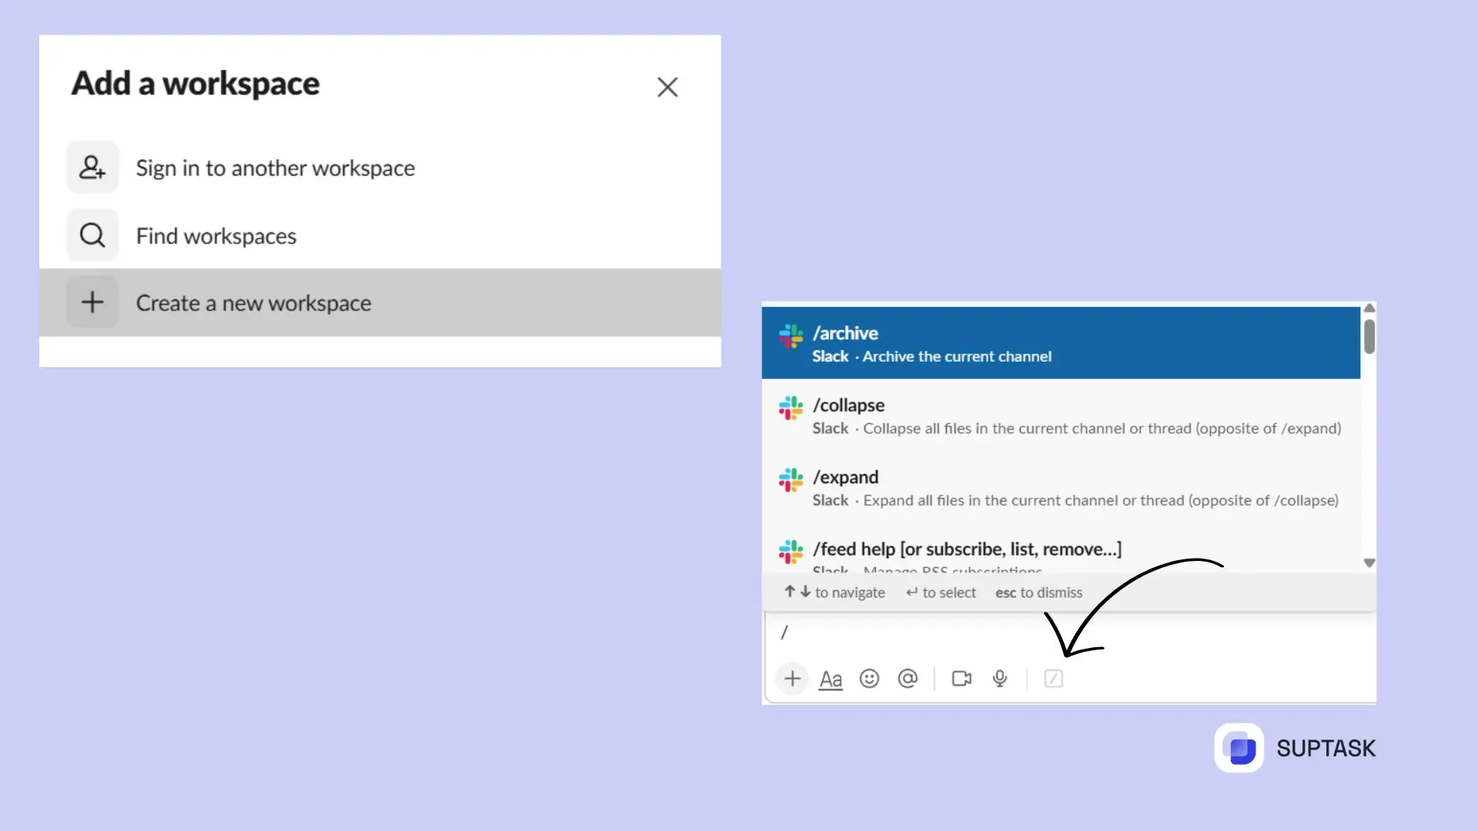Pick the /expand slash command
Viewport: 1478px width, 831px height.
[1061, 488]
